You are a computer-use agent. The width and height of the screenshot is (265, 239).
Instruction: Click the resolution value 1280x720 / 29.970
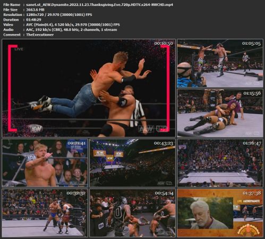tap(59, 15)
